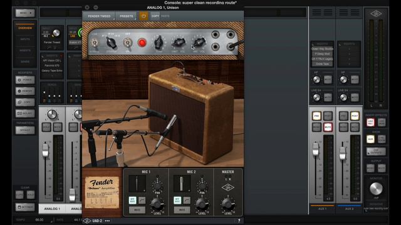Image resolution: width=401 pixels, height=225 pixels.
Task: Click the plugged-in lower-right input jack
Action: click(231, 46)
